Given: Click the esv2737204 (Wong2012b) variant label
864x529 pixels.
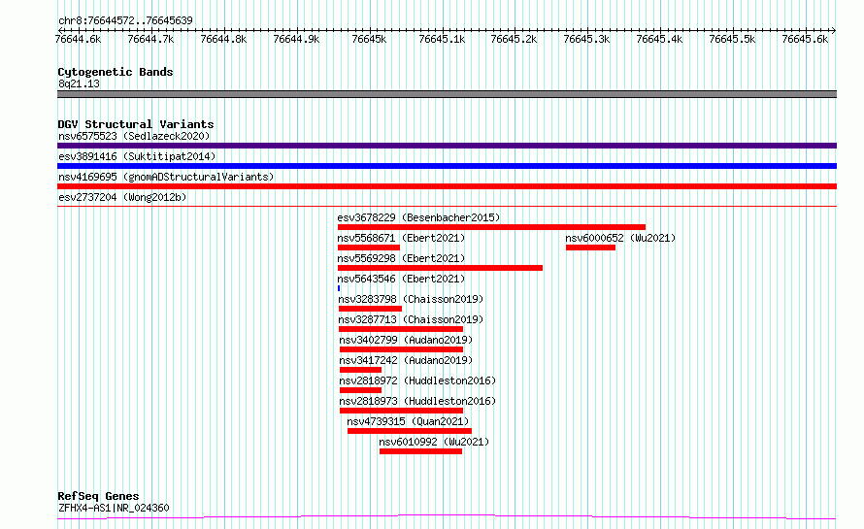Looking at the screenshot, I should [x=121, y=198].
